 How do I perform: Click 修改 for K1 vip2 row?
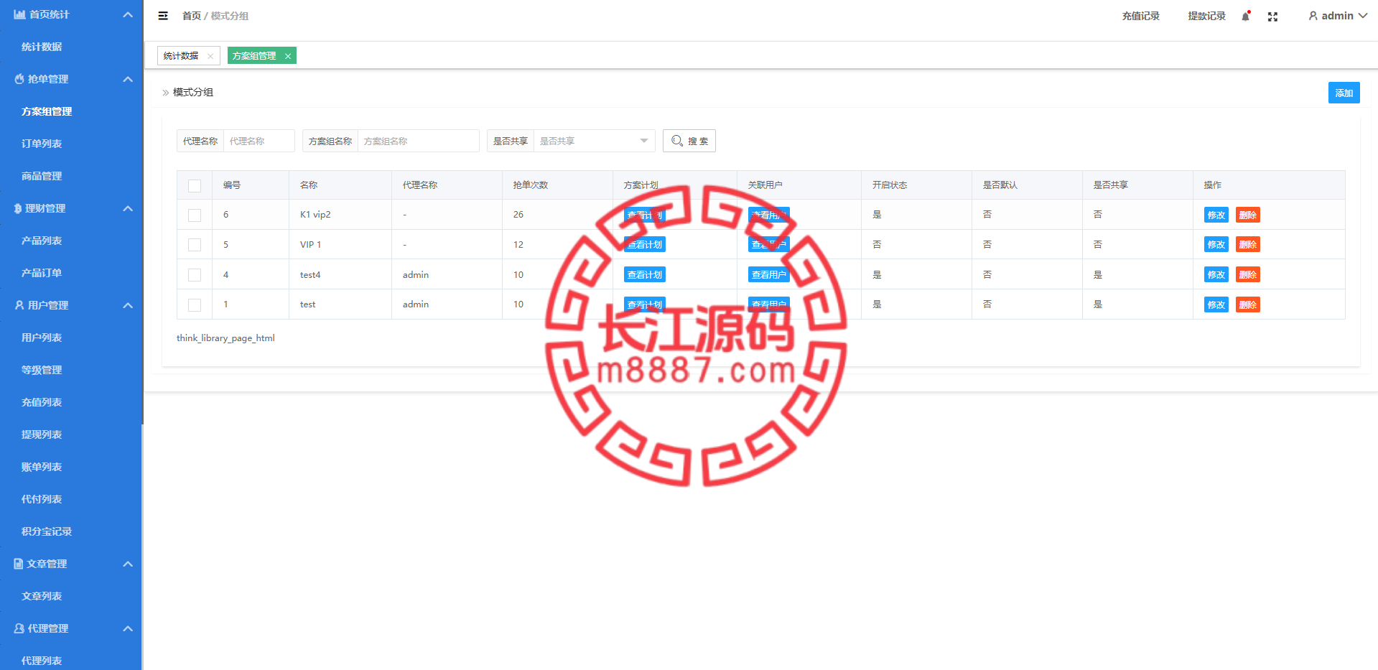(x=1216, y=215)
